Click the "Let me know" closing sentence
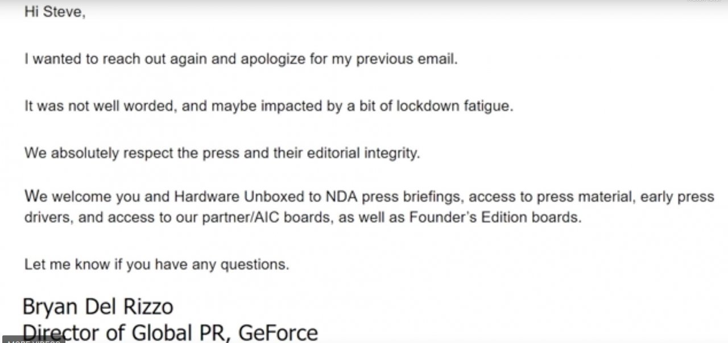Screen dimensions: 728x343 pyautogui.click(x=156, y=265)
